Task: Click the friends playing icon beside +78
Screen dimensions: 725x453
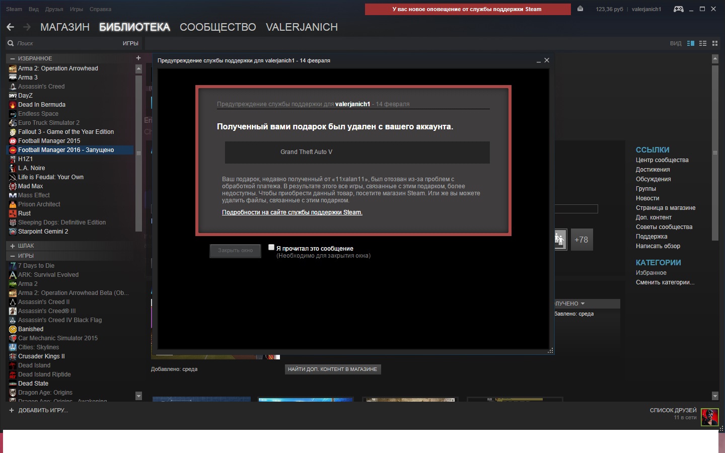Action: click(x=560, y=240)
